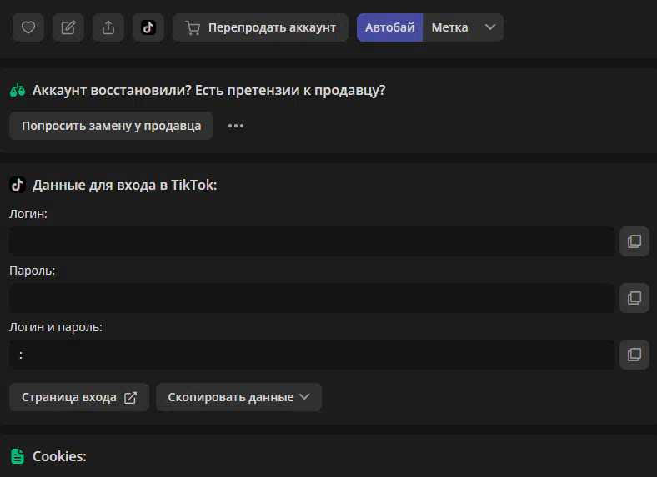The width and height of the screenshot is (657, 477).
Task: Click inside the Пароль text field
Action: pos(311,298)
